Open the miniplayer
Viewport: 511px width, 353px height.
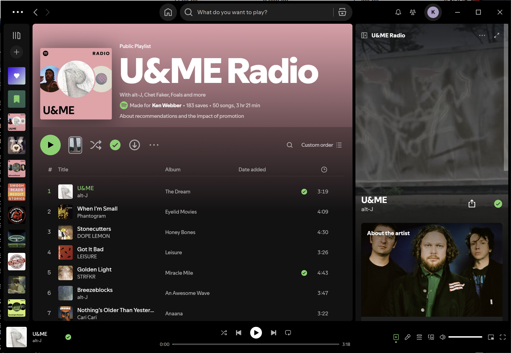[x=491, y=337]
